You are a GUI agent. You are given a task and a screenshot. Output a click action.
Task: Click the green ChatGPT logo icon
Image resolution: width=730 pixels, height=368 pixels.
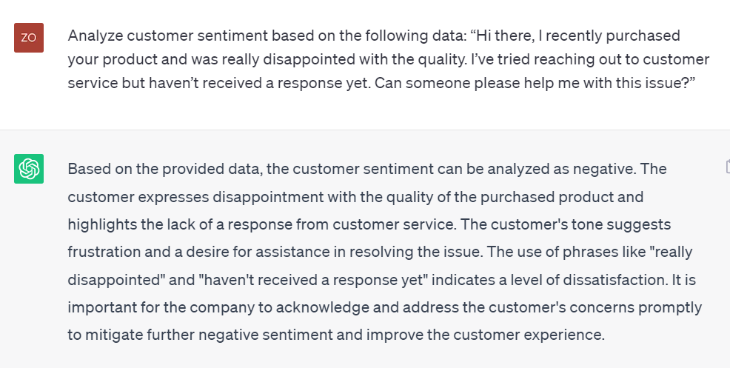(x=29, y=169)
